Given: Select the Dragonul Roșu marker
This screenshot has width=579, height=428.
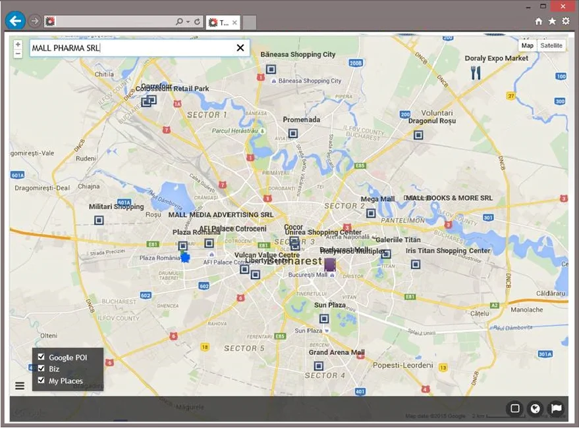Looking at the screenshot, I should 418,135.
